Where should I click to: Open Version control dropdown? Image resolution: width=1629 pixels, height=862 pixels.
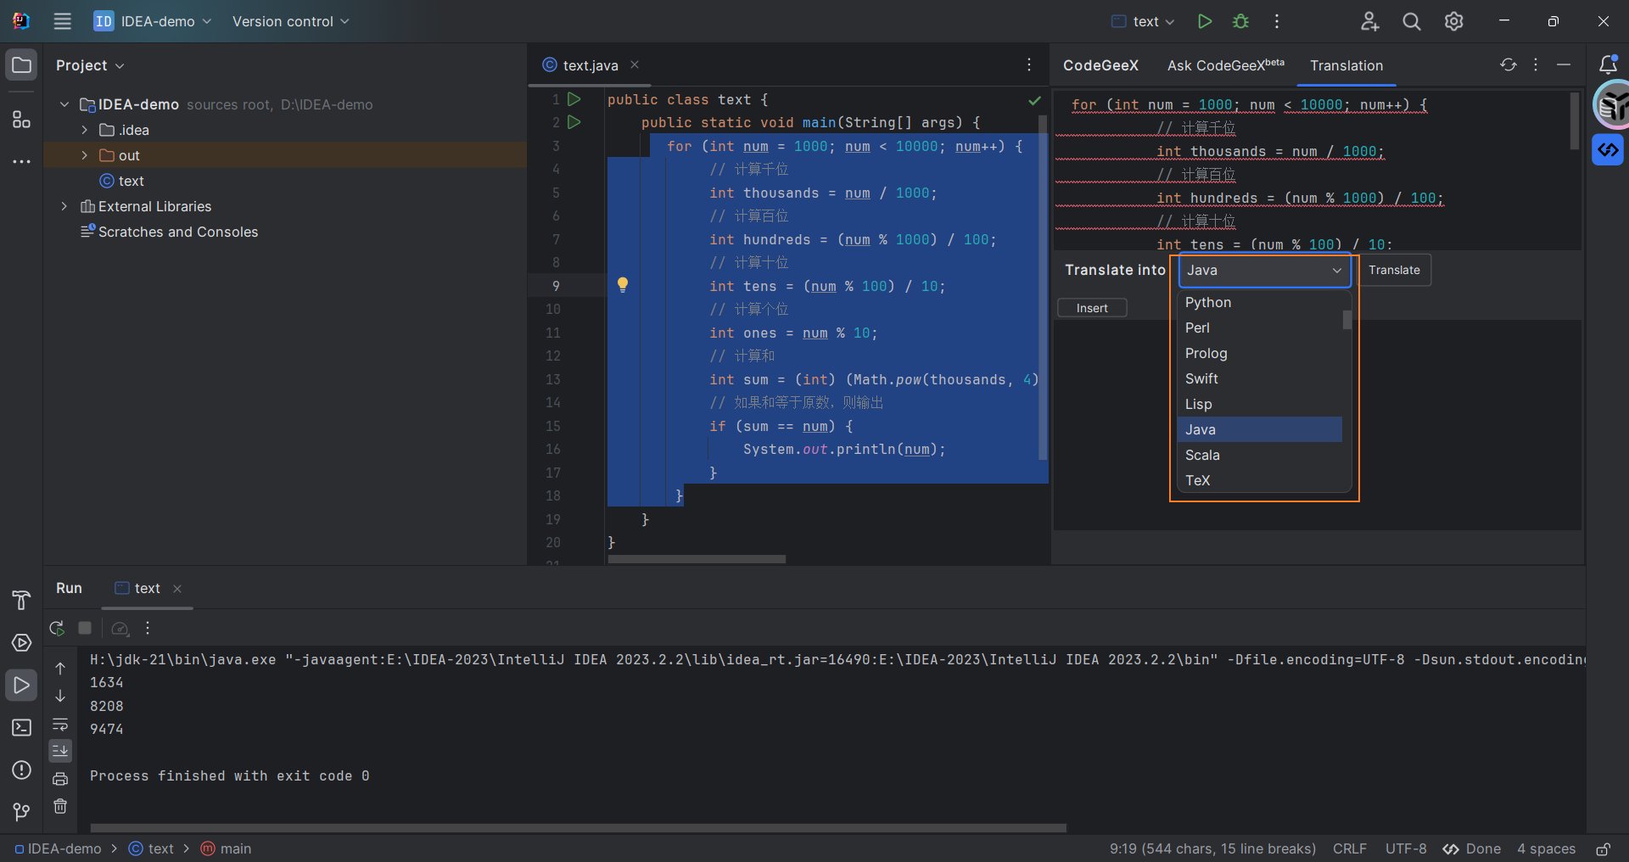(x=290, y=21)
